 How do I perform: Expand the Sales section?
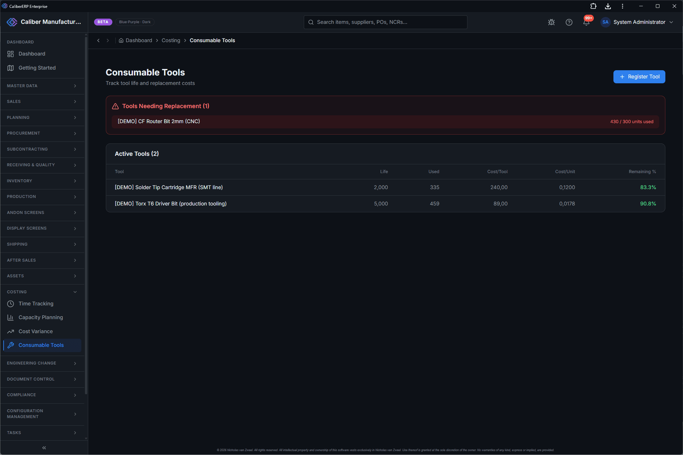[42, 102]
